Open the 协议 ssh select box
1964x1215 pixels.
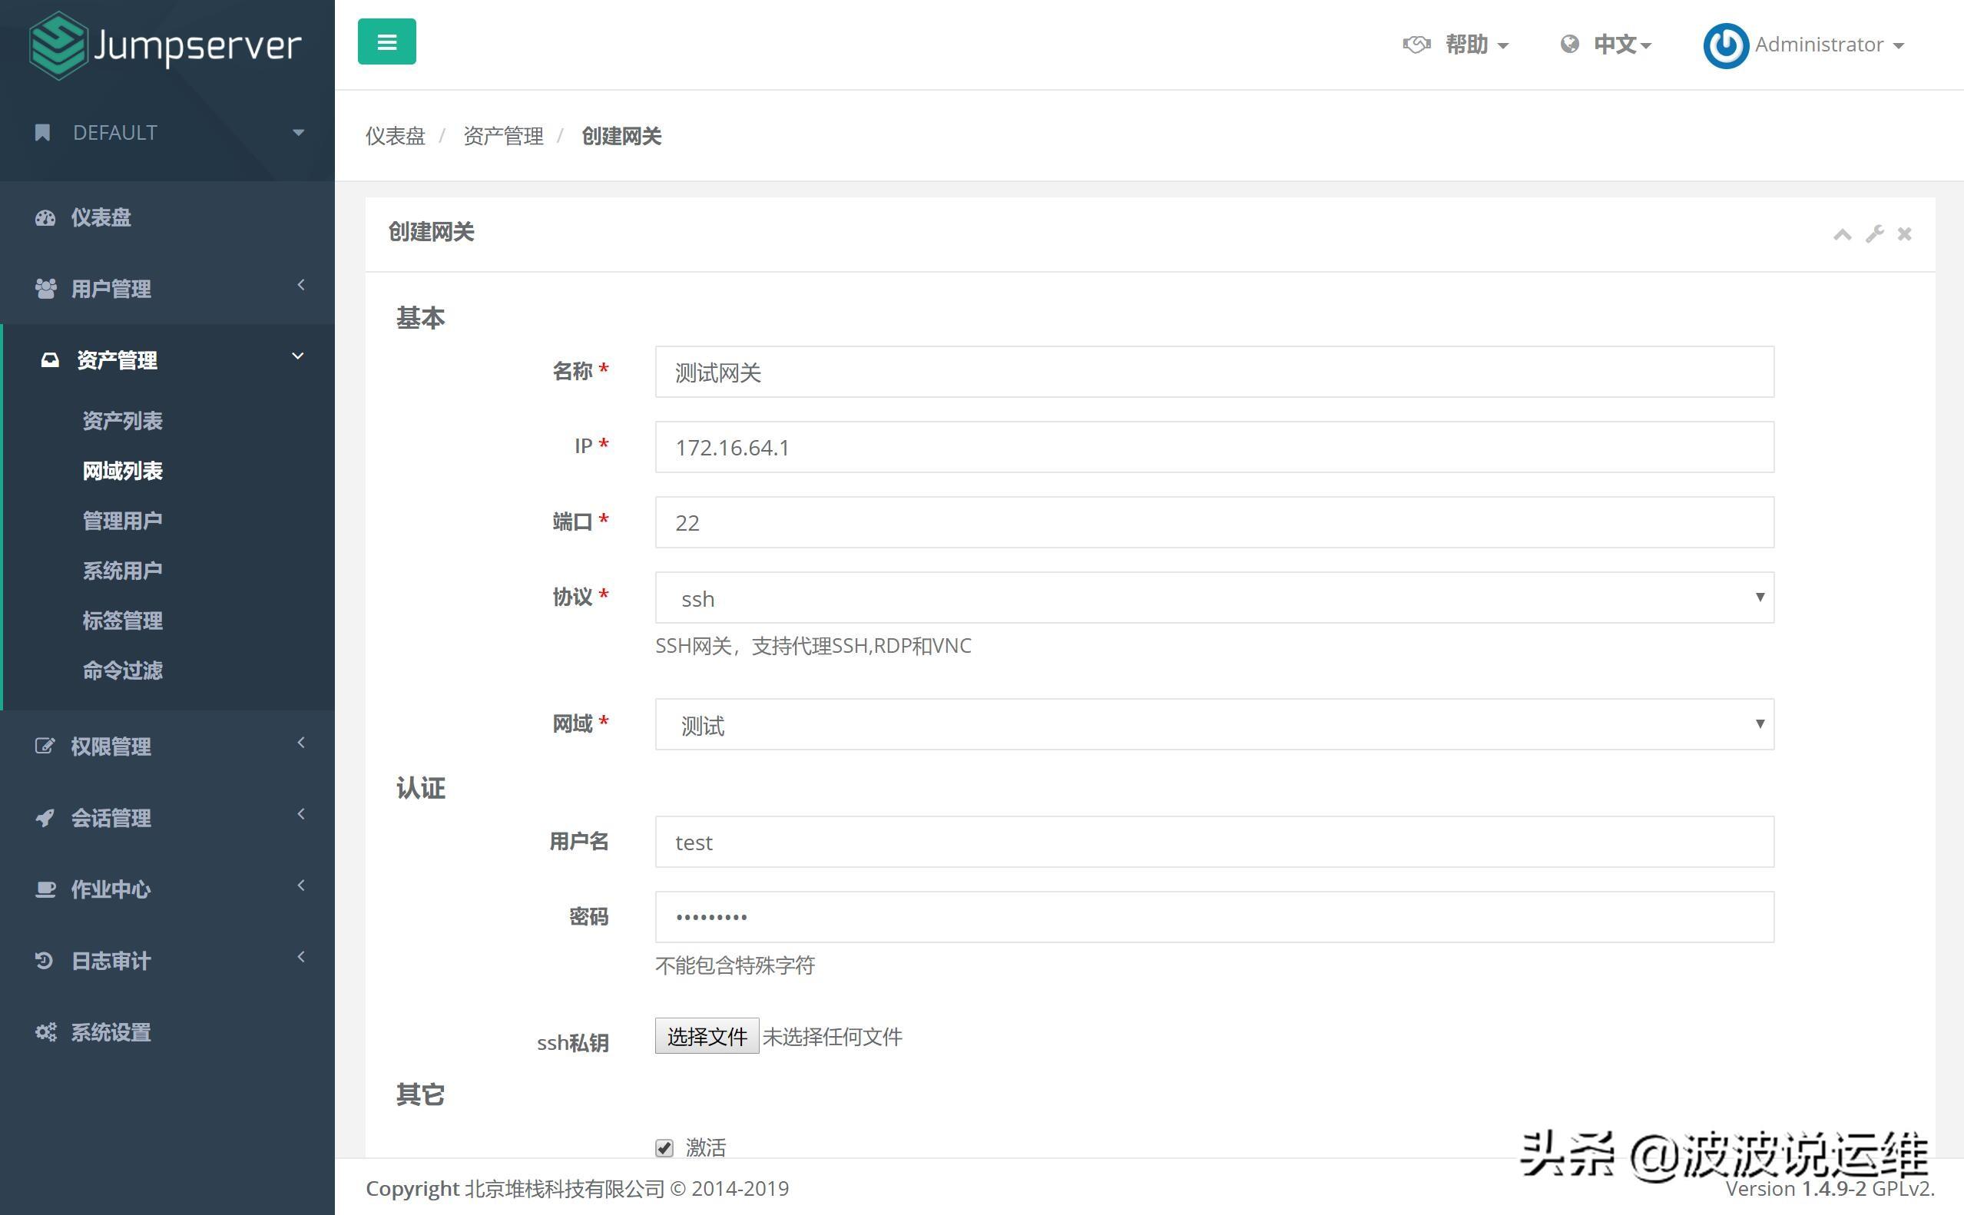(1214, 597)
